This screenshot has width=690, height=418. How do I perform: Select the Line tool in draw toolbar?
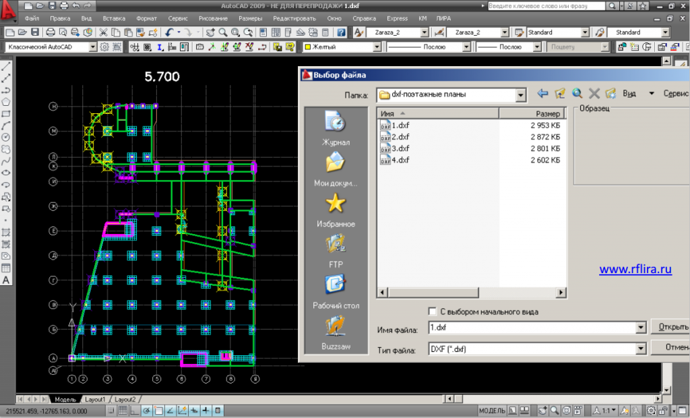[6, 66]
